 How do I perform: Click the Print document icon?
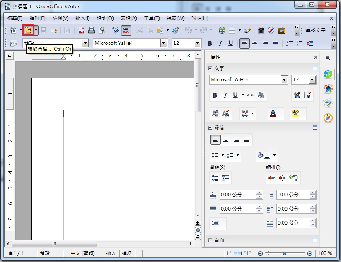(92, 30)
